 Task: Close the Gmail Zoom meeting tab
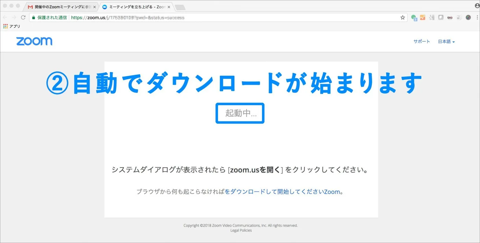tap(94, 7)
